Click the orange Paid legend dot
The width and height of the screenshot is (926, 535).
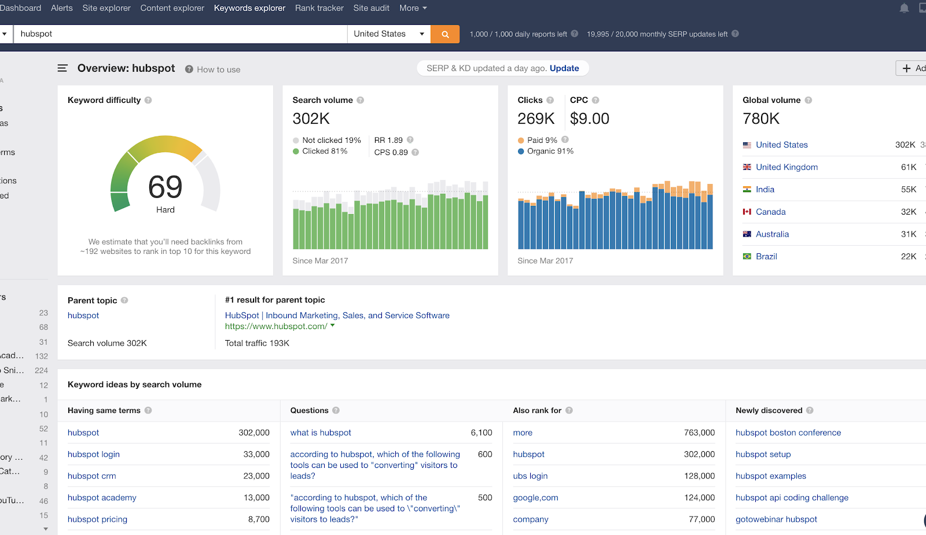(x=521, y=141)
